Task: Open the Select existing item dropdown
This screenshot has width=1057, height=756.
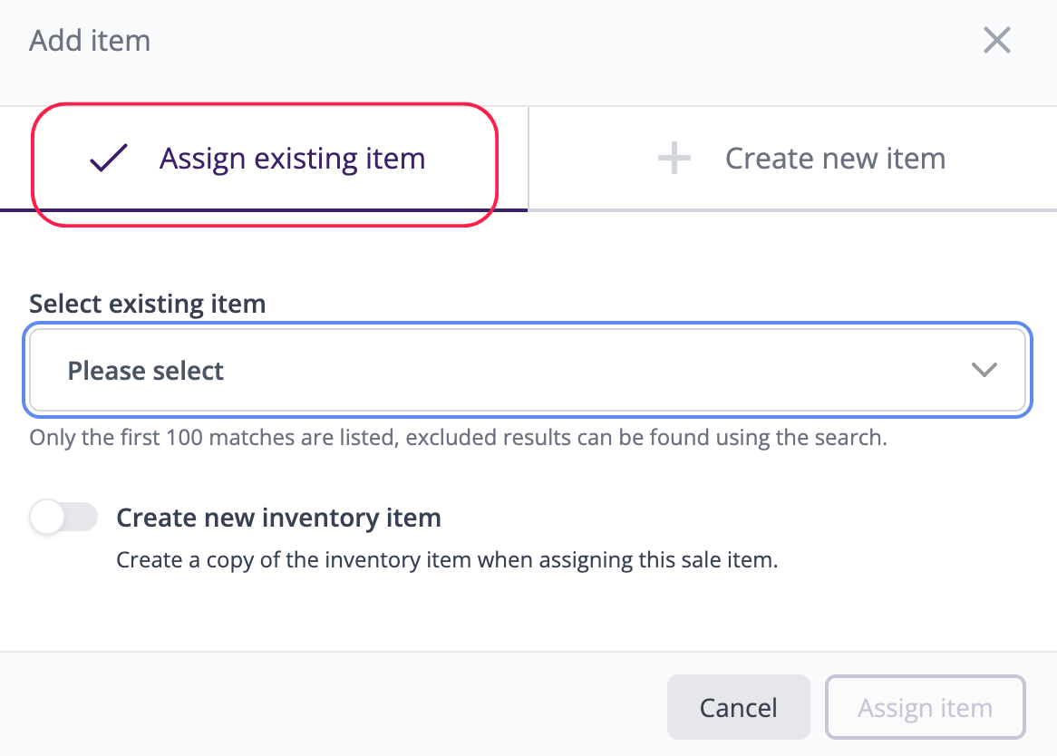Action: (x=528, y=371)
